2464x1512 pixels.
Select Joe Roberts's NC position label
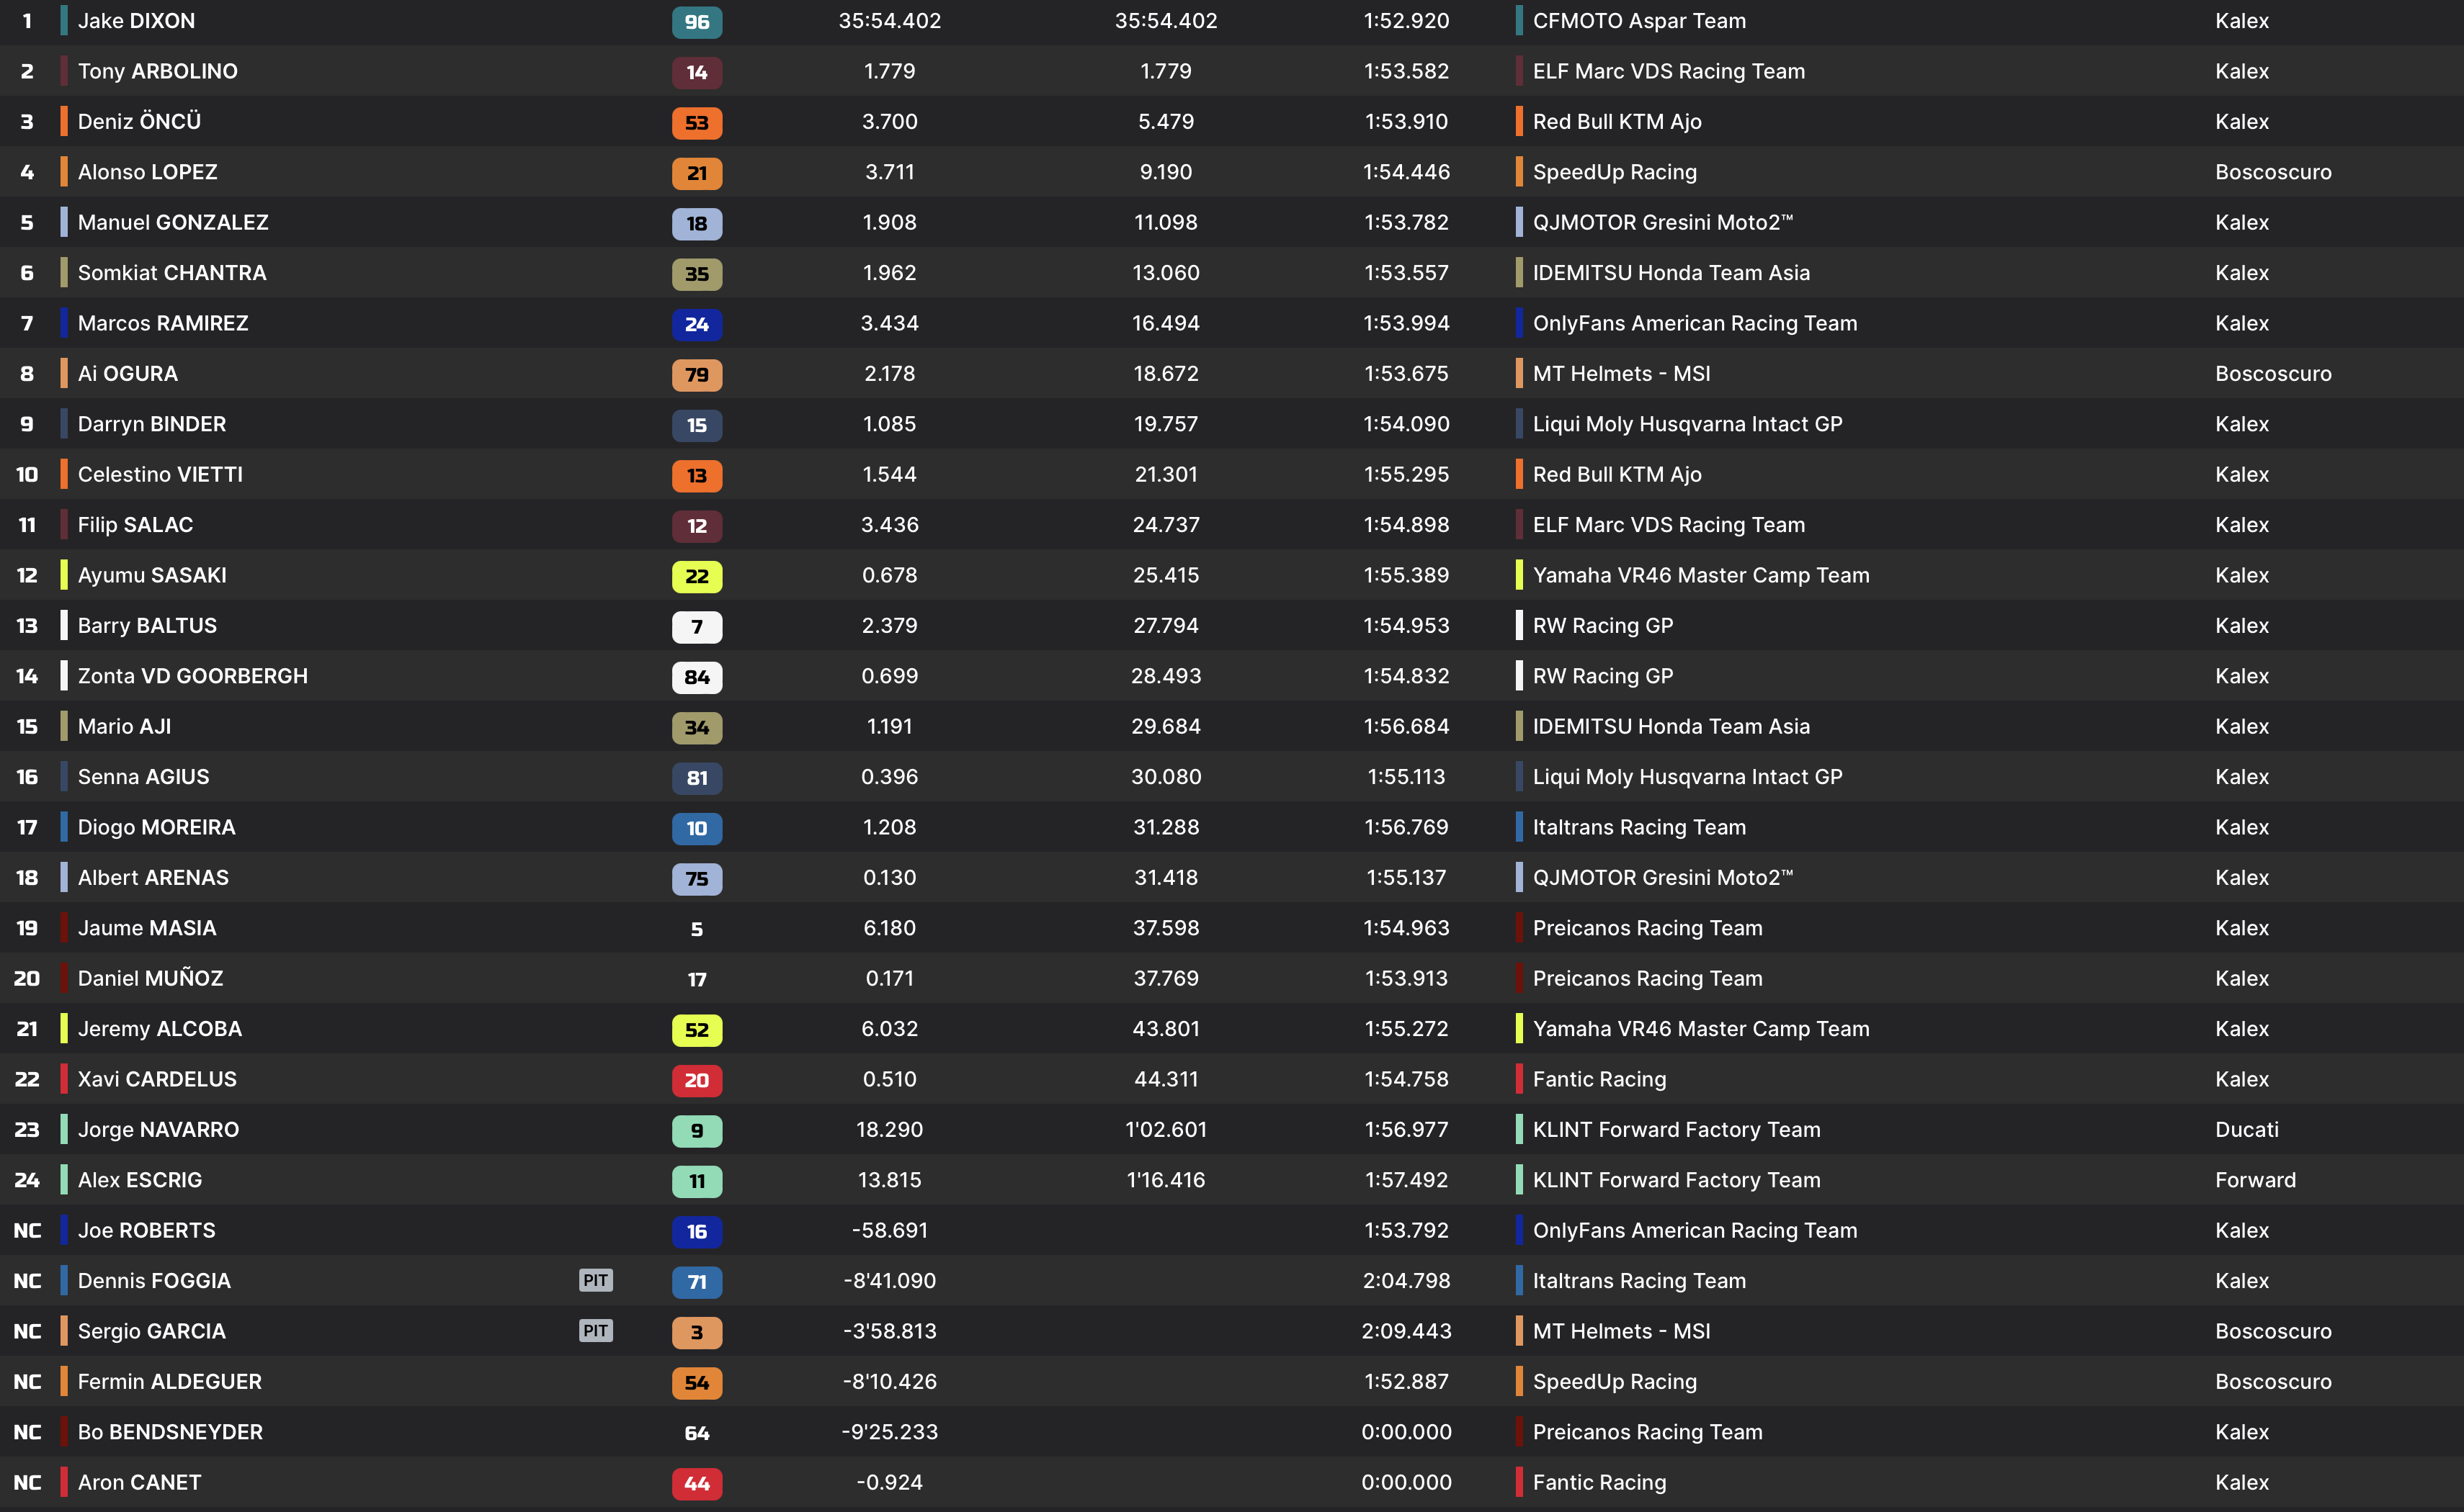(27, 1231)
